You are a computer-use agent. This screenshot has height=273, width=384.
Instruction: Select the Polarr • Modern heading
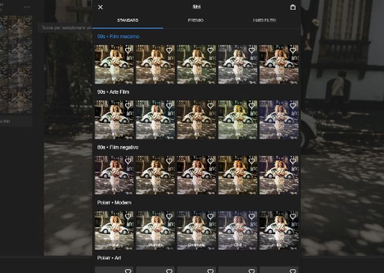(114, 202)
